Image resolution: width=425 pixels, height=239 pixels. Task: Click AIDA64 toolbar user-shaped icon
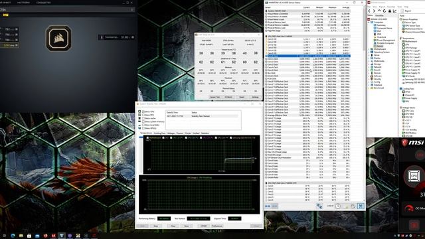coord(390,11)
